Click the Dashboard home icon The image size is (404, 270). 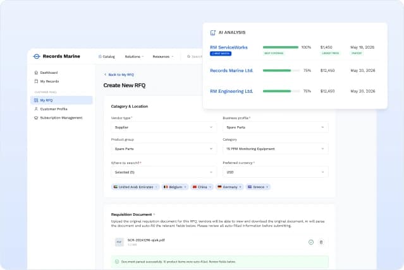[x=36, y=73]
